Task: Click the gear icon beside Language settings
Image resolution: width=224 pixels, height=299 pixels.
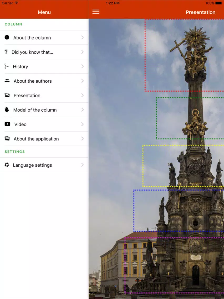Action: [x=7, y=165]
